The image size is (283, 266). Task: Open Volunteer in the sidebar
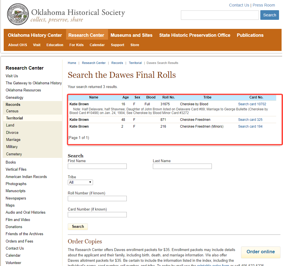(13, 263)
